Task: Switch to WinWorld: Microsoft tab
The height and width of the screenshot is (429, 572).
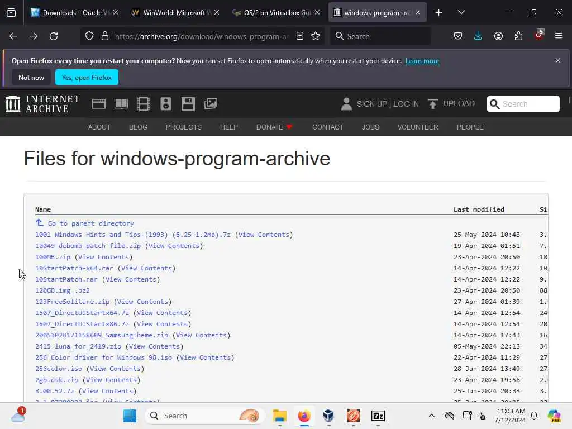Action: (175, 13)
